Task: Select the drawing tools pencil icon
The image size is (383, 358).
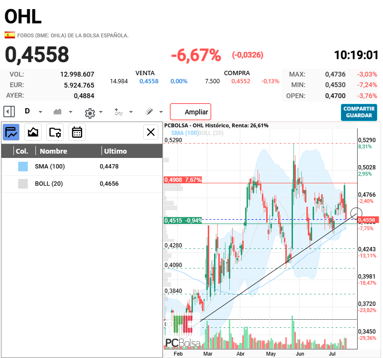Action: 149,112
